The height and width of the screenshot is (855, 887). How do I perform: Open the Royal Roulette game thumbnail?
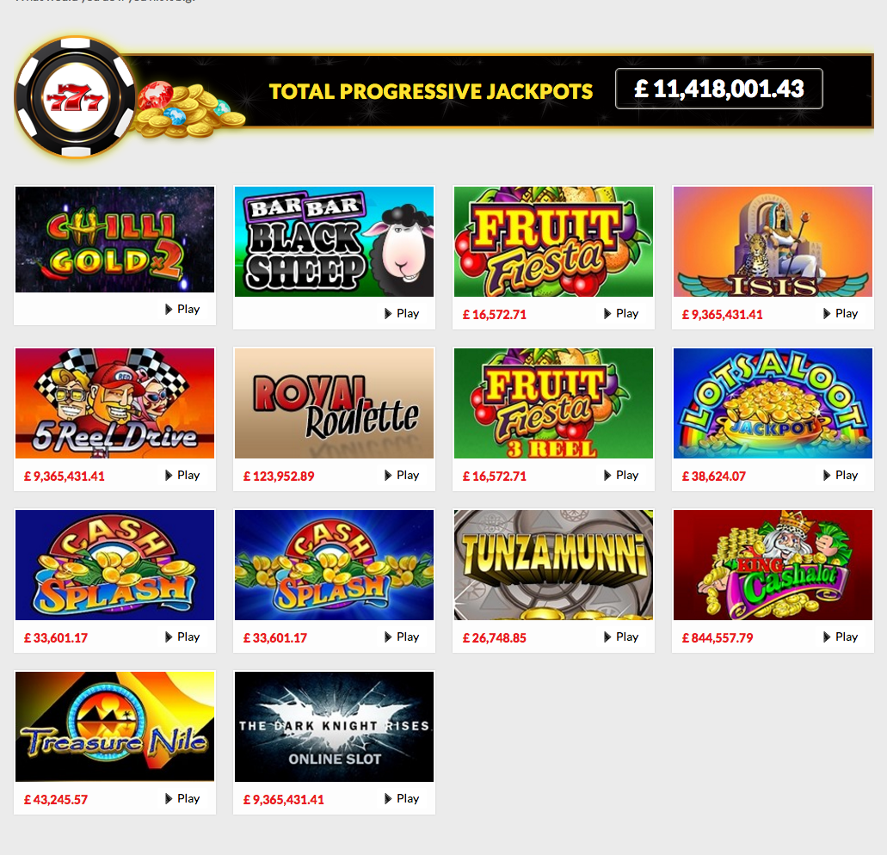pos(335,403)
